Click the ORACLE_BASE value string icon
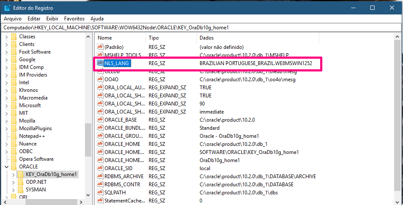The image size is (403, 205). coord(100,120)
